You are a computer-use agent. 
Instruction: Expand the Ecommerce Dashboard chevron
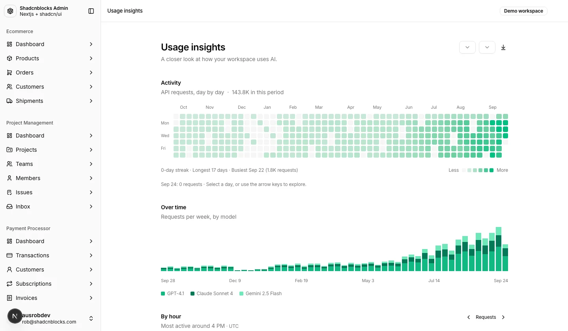[x=91, y=44]
